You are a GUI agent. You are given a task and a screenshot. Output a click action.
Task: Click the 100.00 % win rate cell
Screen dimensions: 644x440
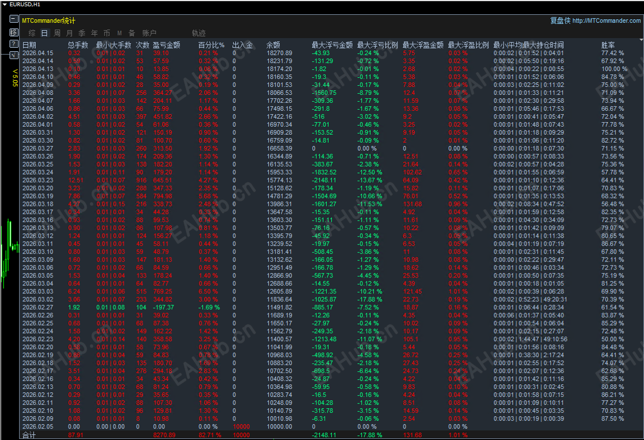(614, 69)
